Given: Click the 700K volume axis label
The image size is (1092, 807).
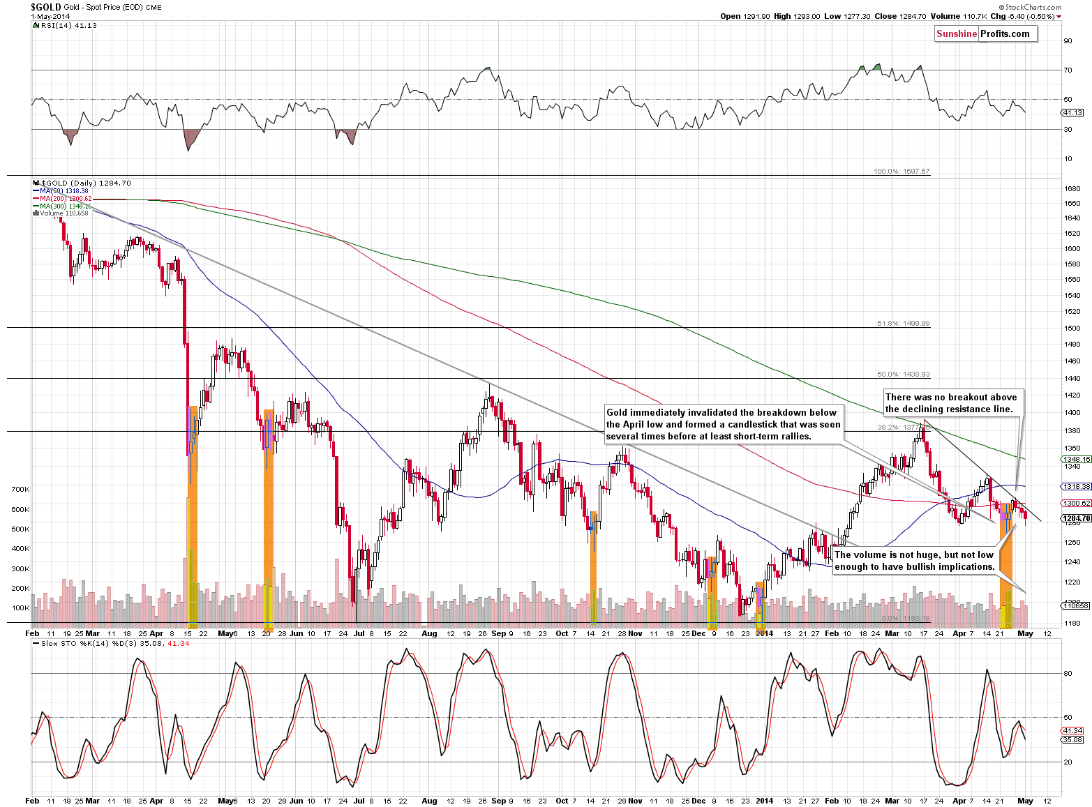Looking at the screenshot, I should (x=21, y=490).
